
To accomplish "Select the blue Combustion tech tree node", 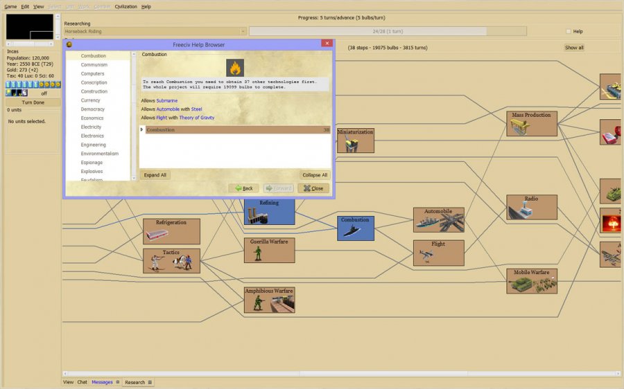I will click(x=356, y=228).
